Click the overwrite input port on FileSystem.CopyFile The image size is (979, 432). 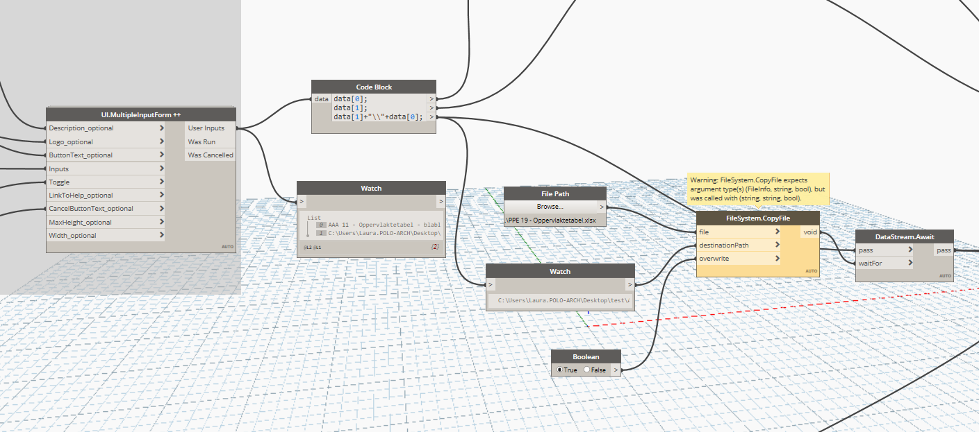tap(739, 259)
